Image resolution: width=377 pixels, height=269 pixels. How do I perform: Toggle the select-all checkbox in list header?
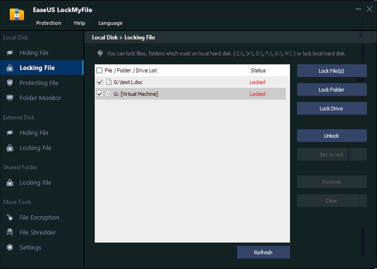click(x=99, y=70)
